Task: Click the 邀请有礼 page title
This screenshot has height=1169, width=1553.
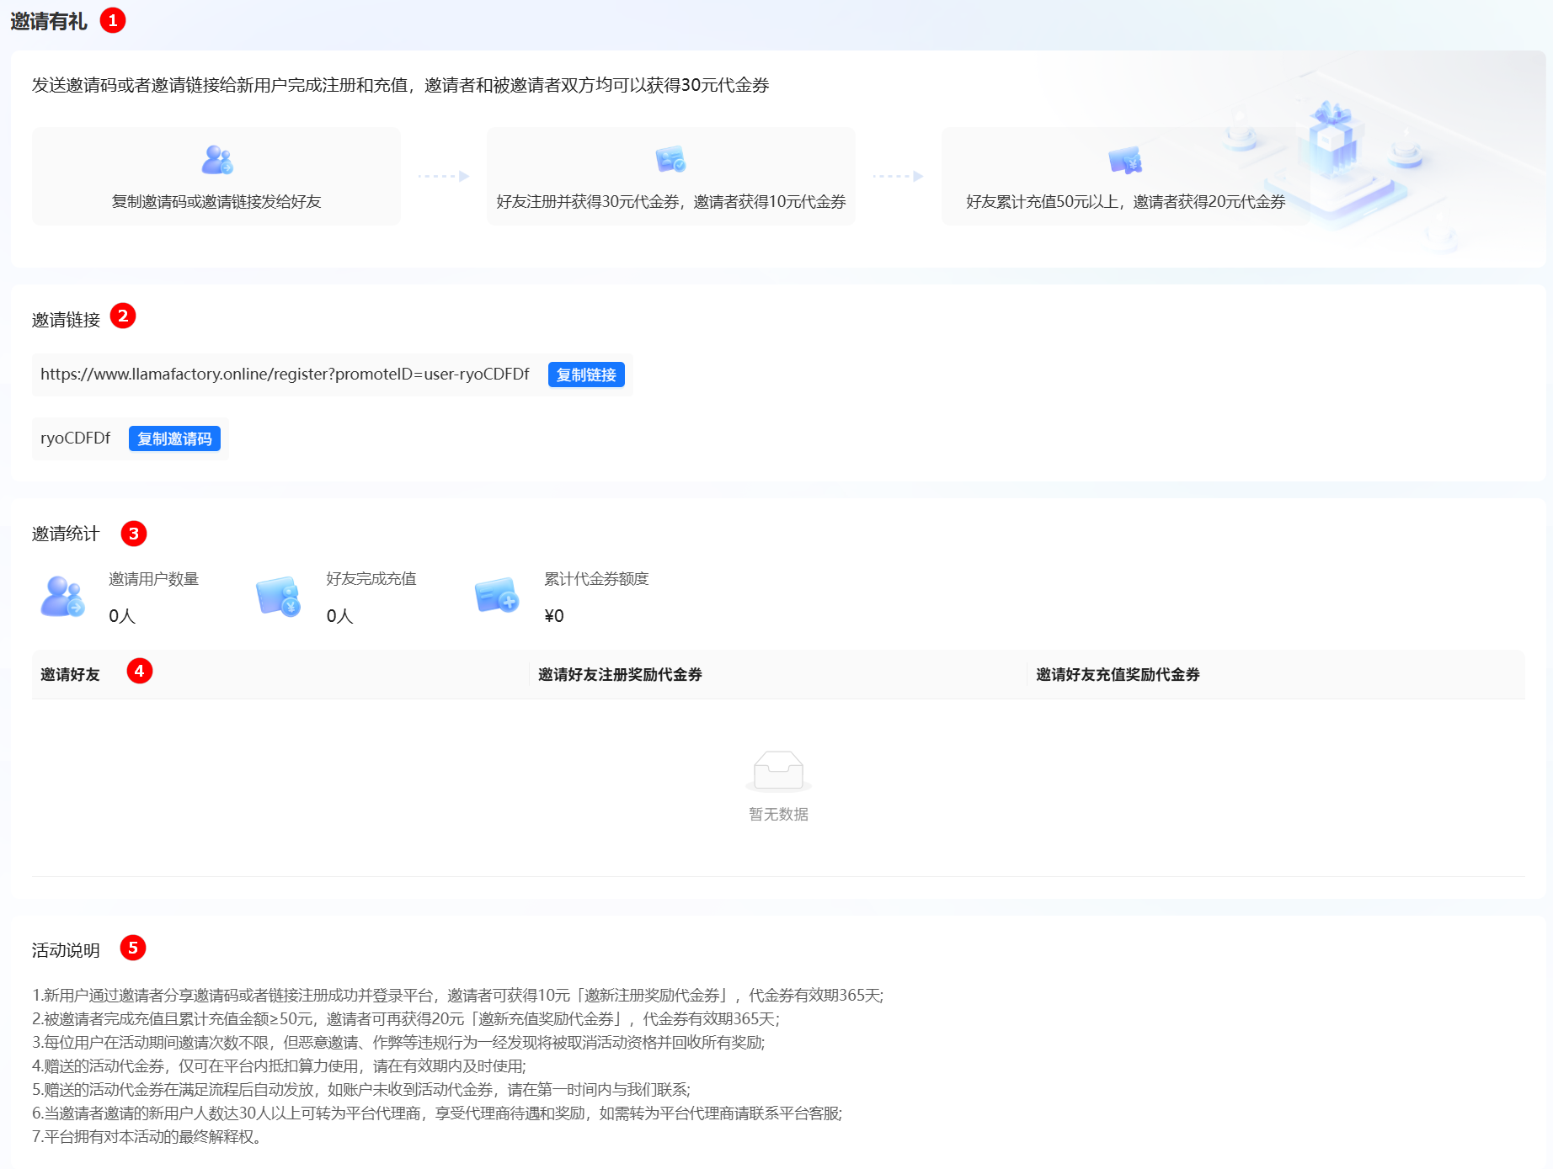Action: tap(49, 22)
